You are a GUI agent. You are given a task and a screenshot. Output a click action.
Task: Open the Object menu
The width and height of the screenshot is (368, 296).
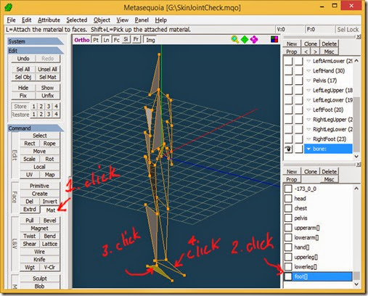pyautogui.click(x=102, y=20)
